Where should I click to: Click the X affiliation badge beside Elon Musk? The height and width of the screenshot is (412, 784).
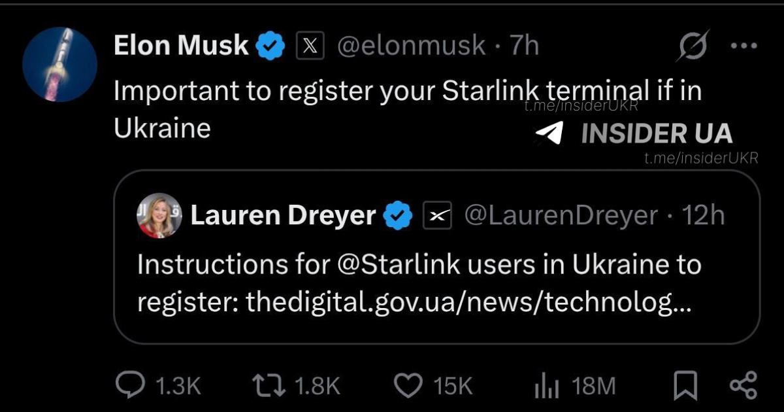(x=310, y=46)
